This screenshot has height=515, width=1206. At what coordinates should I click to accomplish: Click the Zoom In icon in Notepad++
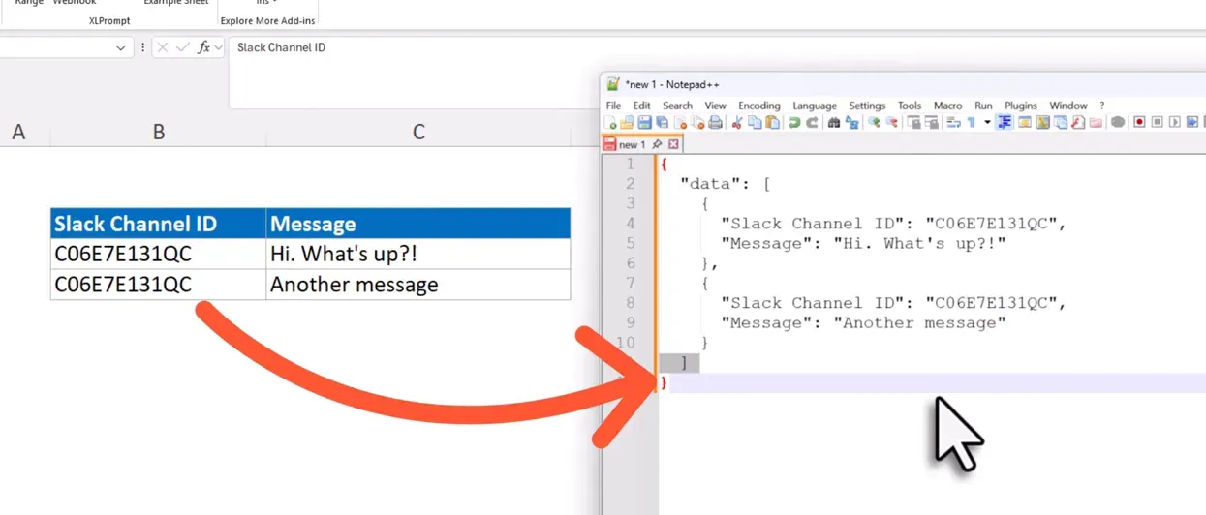pyautogui.click(x=873, y=122)
